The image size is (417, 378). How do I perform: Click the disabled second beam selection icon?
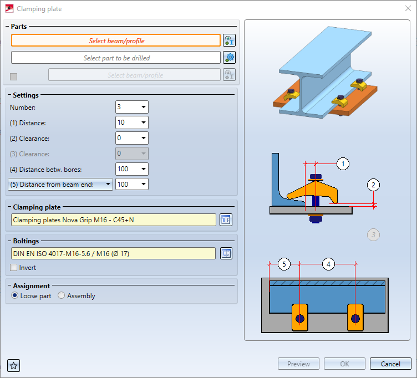point(229,75)
